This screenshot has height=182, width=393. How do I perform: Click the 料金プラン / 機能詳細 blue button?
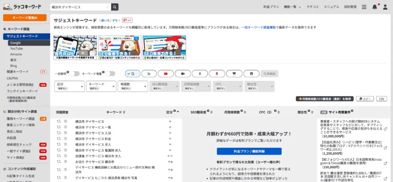(249, 151)
